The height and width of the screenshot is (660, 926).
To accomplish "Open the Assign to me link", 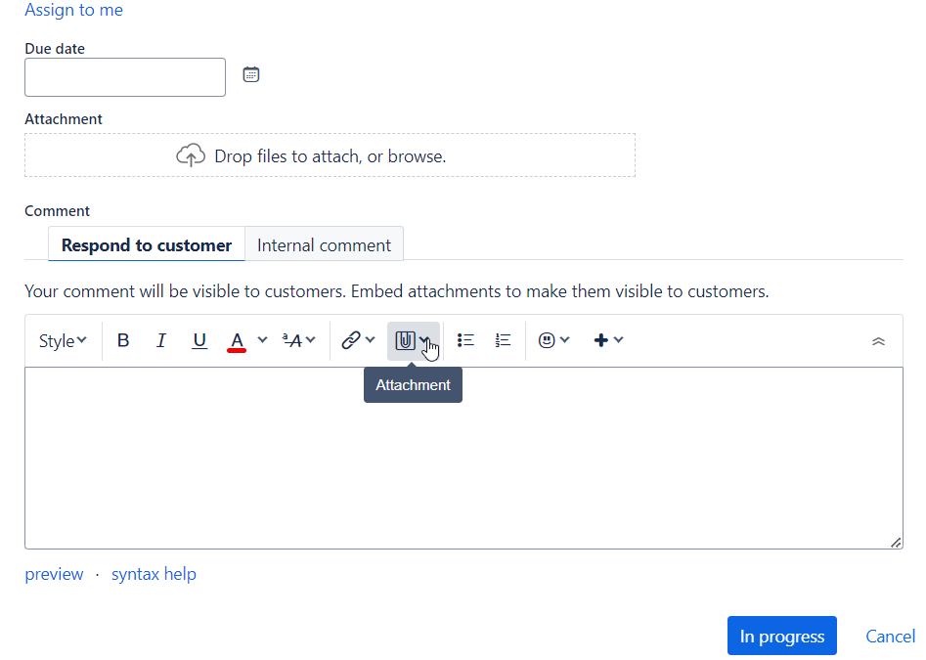I will pyautogui.click(x=73, y=10).
